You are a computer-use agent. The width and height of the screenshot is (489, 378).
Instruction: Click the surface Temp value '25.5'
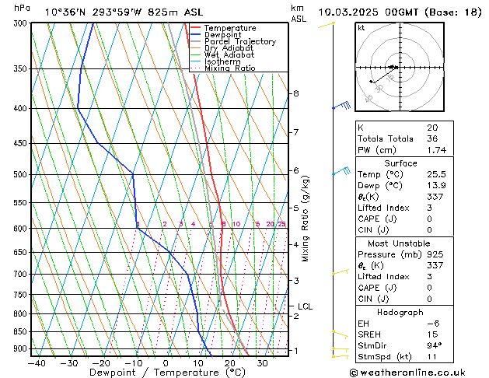pos(437,174)
